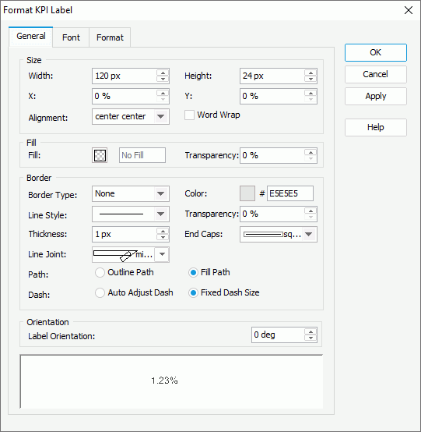Decrease Thickness with the down arrow

coord(163,238)
